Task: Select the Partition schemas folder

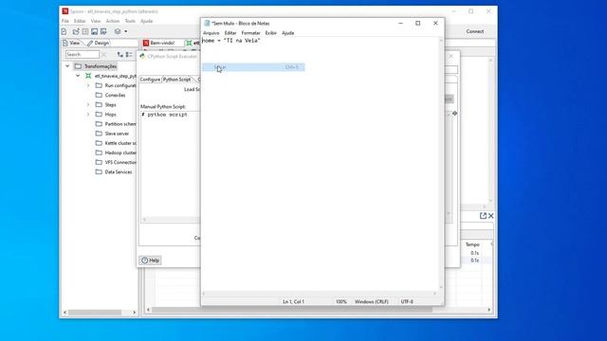Action: tap(116, 124)
